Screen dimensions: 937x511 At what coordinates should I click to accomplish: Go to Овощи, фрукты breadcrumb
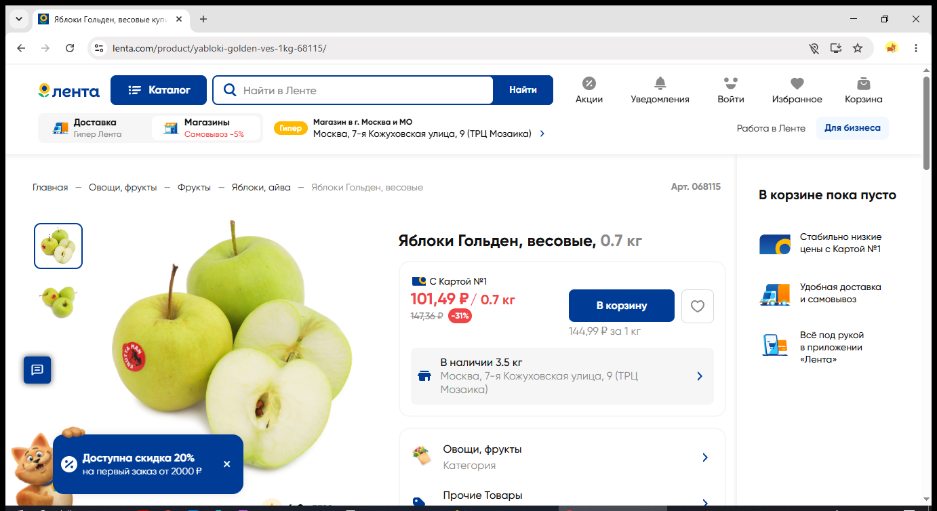[123, 187]
